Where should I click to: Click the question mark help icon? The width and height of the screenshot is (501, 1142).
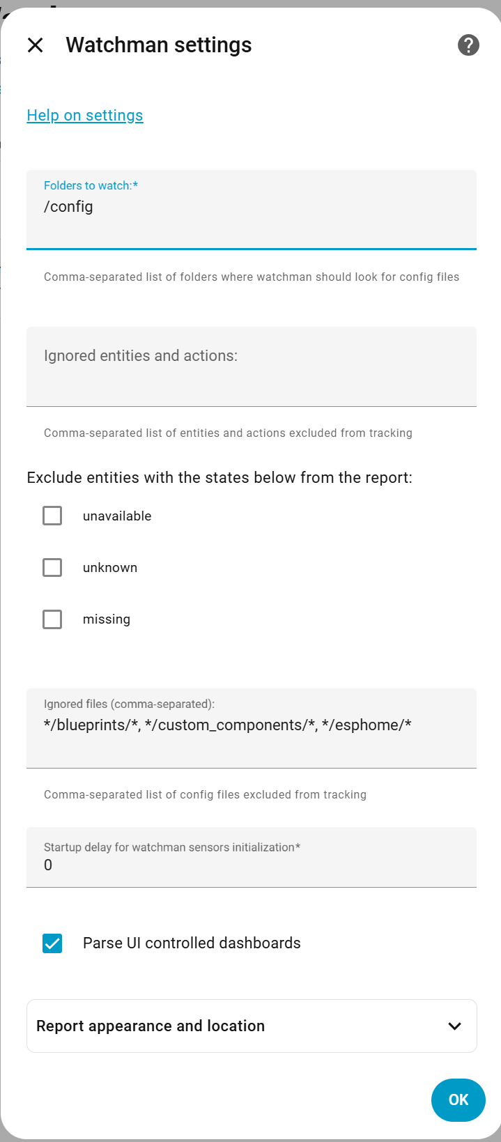pos(468,45)
